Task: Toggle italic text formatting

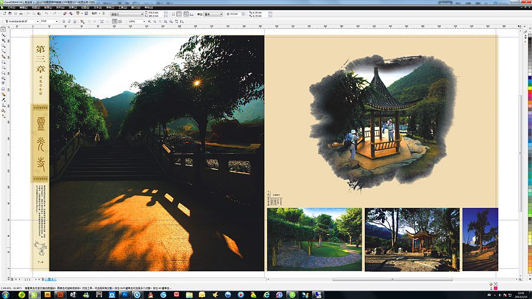Action: (69, 21)
